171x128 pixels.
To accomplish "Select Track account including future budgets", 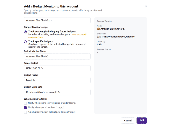I will point(25,32).
